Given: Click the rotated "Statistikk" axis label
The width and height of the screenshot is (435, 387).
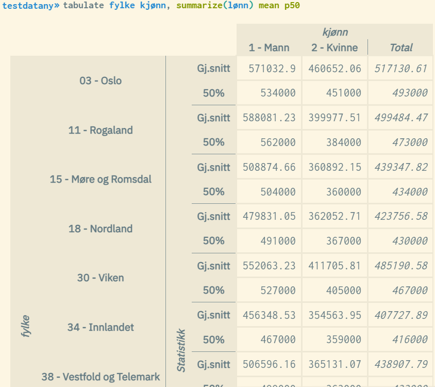Looking at the screenshot, I should 181,350.
